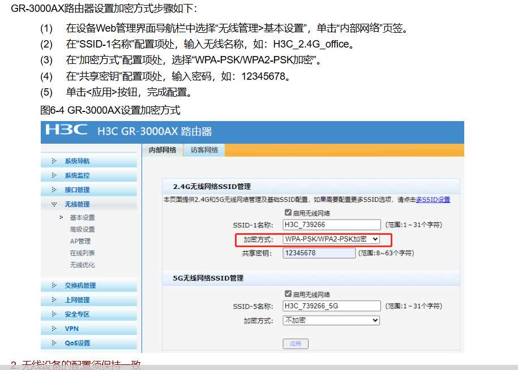The image size is (518, 370).
Task: Select 高级设置 submenu item
Action: coord(82,229)
